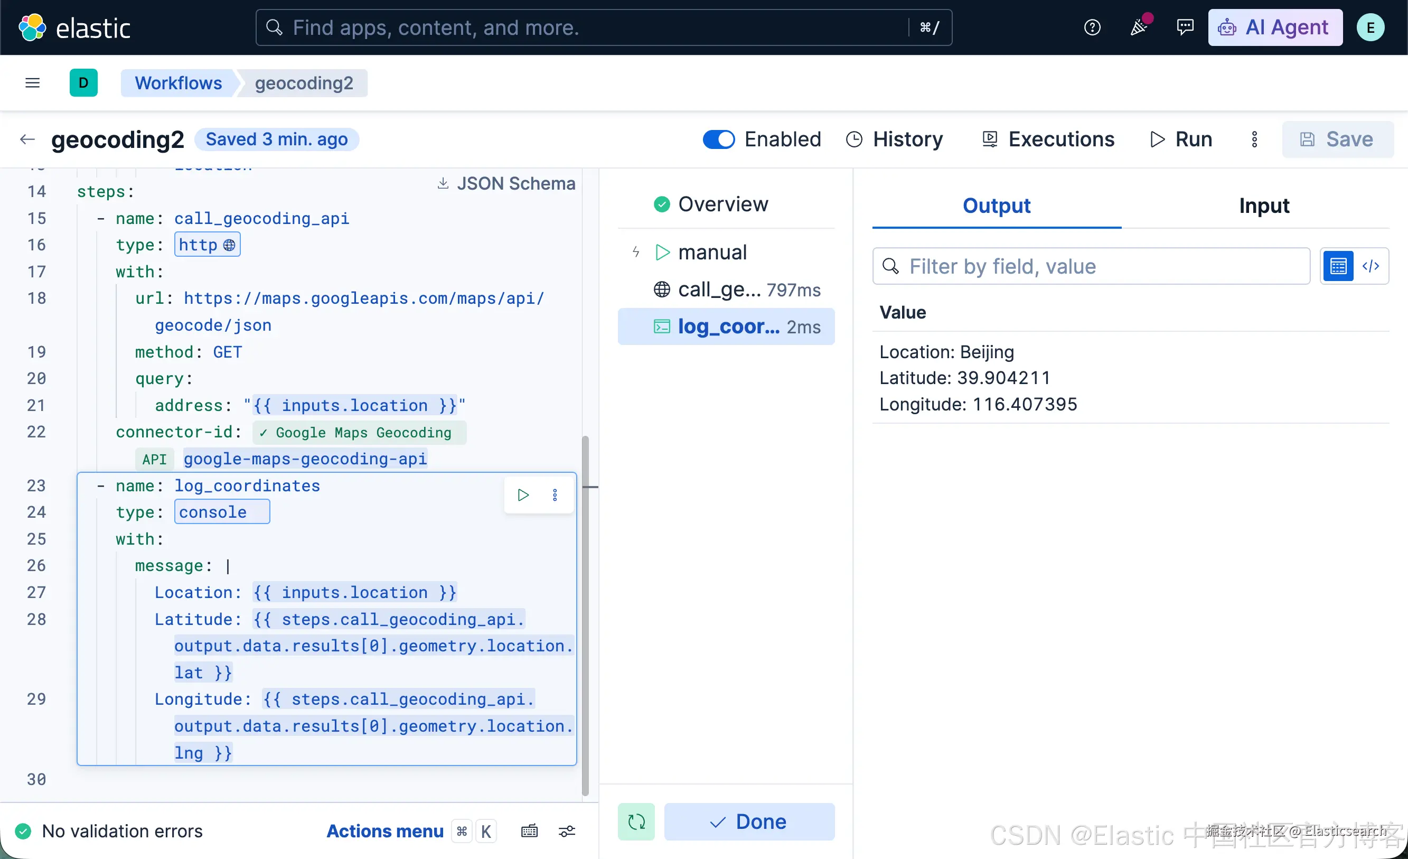Focus the Find apps, content search field
The image size is (1408, 859).
click(604, 27)
